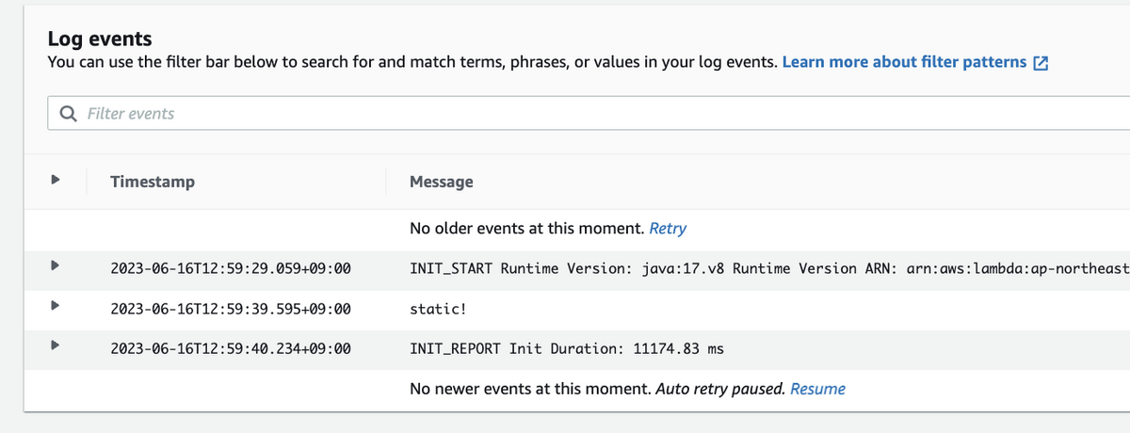
Task: Focus the Filter events search field
Action: [x=565, y=114]
